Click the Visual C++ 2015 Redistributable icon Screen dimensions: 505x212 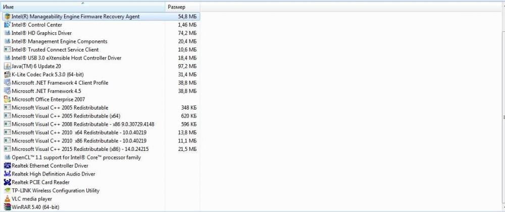pyautogui.click(x=7, y=149)
